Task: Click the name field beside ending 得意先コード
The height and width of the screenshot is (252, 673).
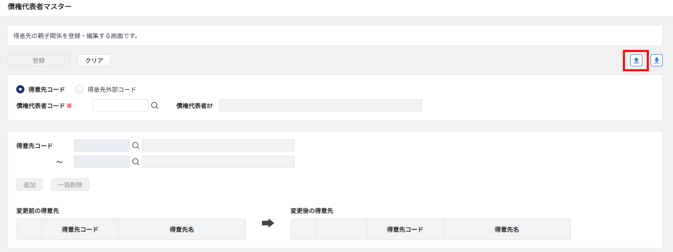Action: (x=218, y=162)
